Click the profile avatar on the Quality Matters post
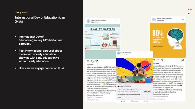195x109 pixels. pos(88,21)
